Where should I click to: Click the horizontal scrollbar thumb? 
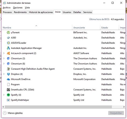coord(58,107)
